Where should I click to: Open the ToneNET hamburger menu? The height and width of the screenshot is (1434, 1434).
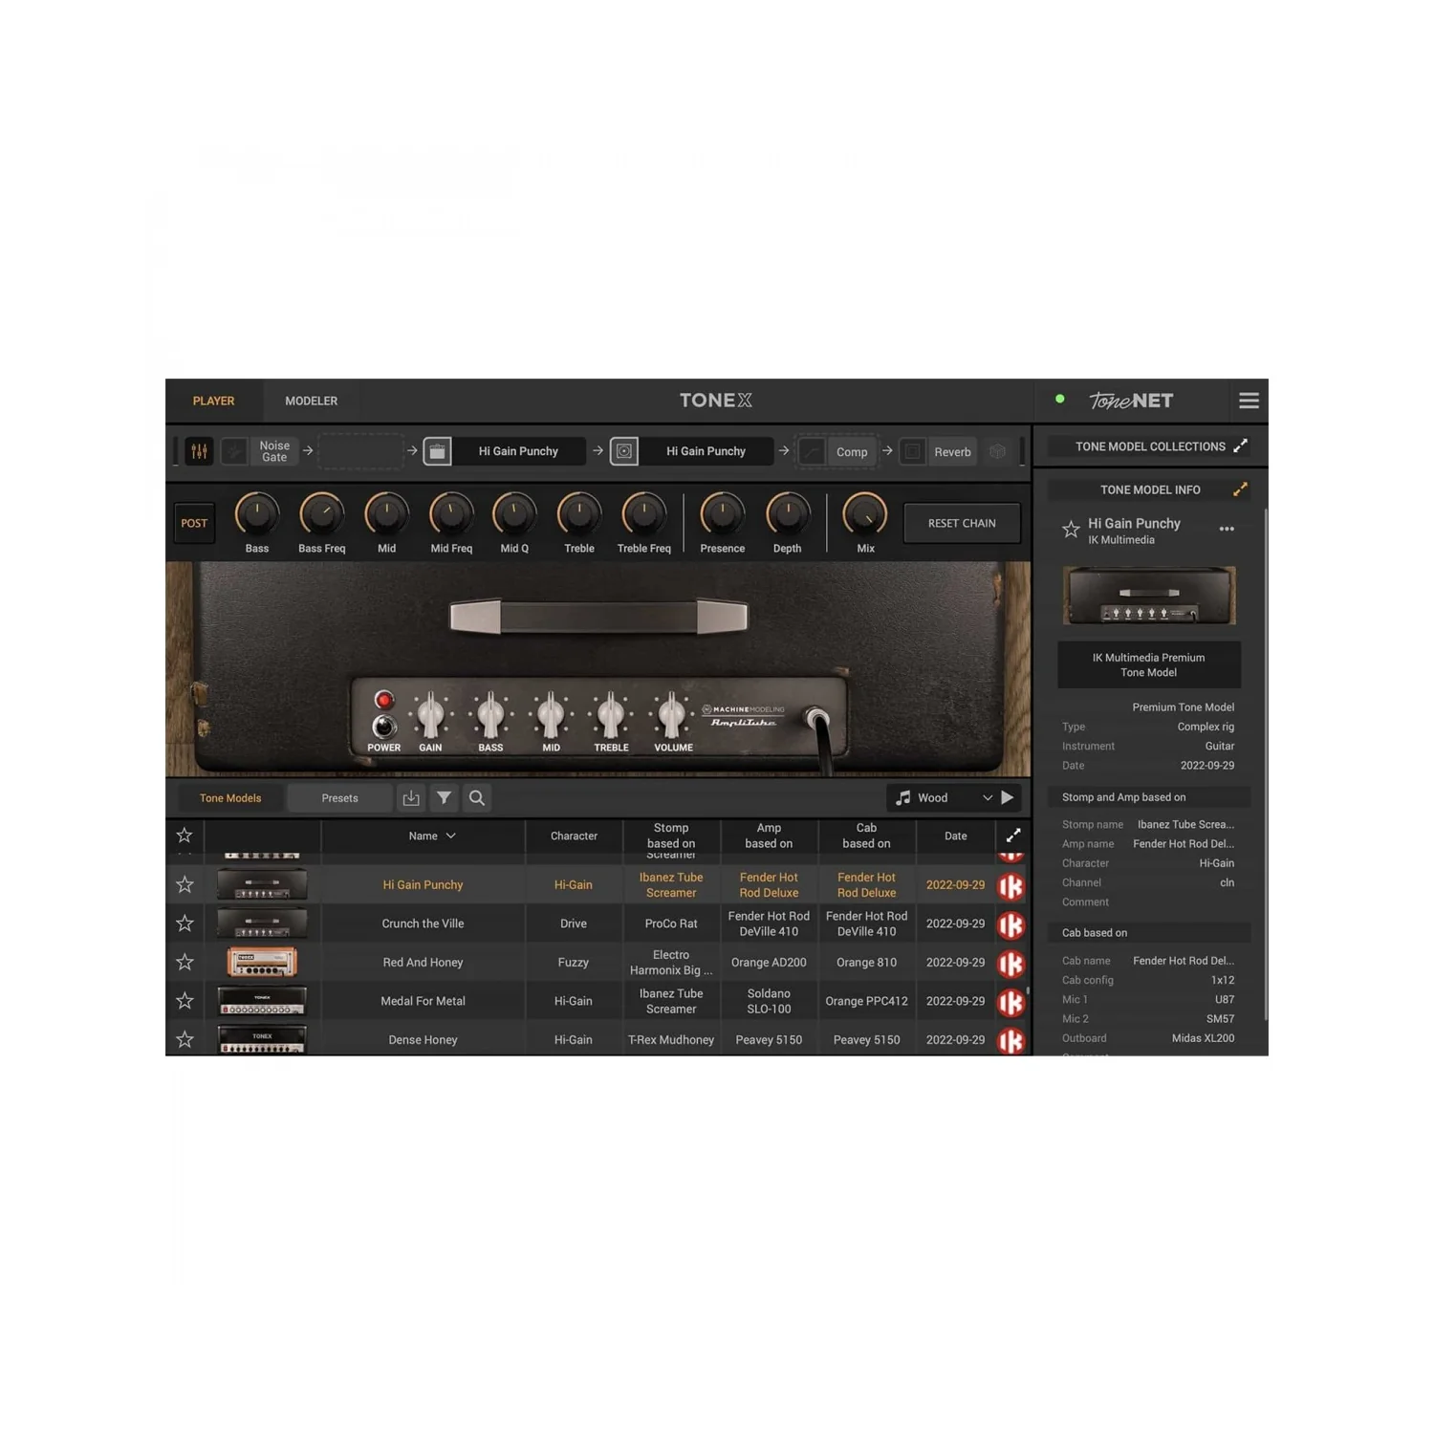[x=1249, y=401]
